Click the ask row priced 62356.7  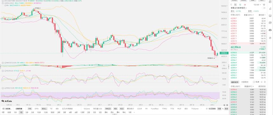pos(248,43)
